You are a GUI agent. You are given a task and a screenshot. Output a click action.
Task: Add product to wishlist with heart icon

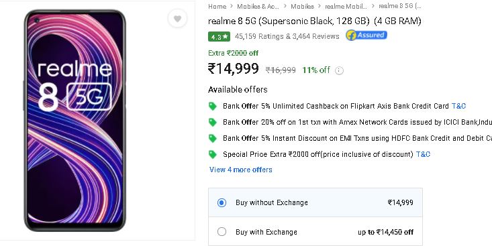pyautogui.click(x=177, y=19)
